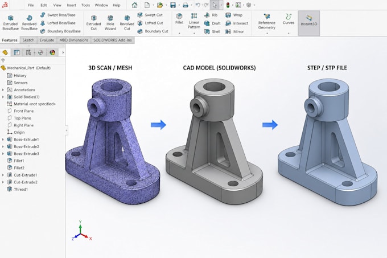This screenshot has height=258, width=387.
Task: Open Reference Geometry tool
Action: click(266, 21)
